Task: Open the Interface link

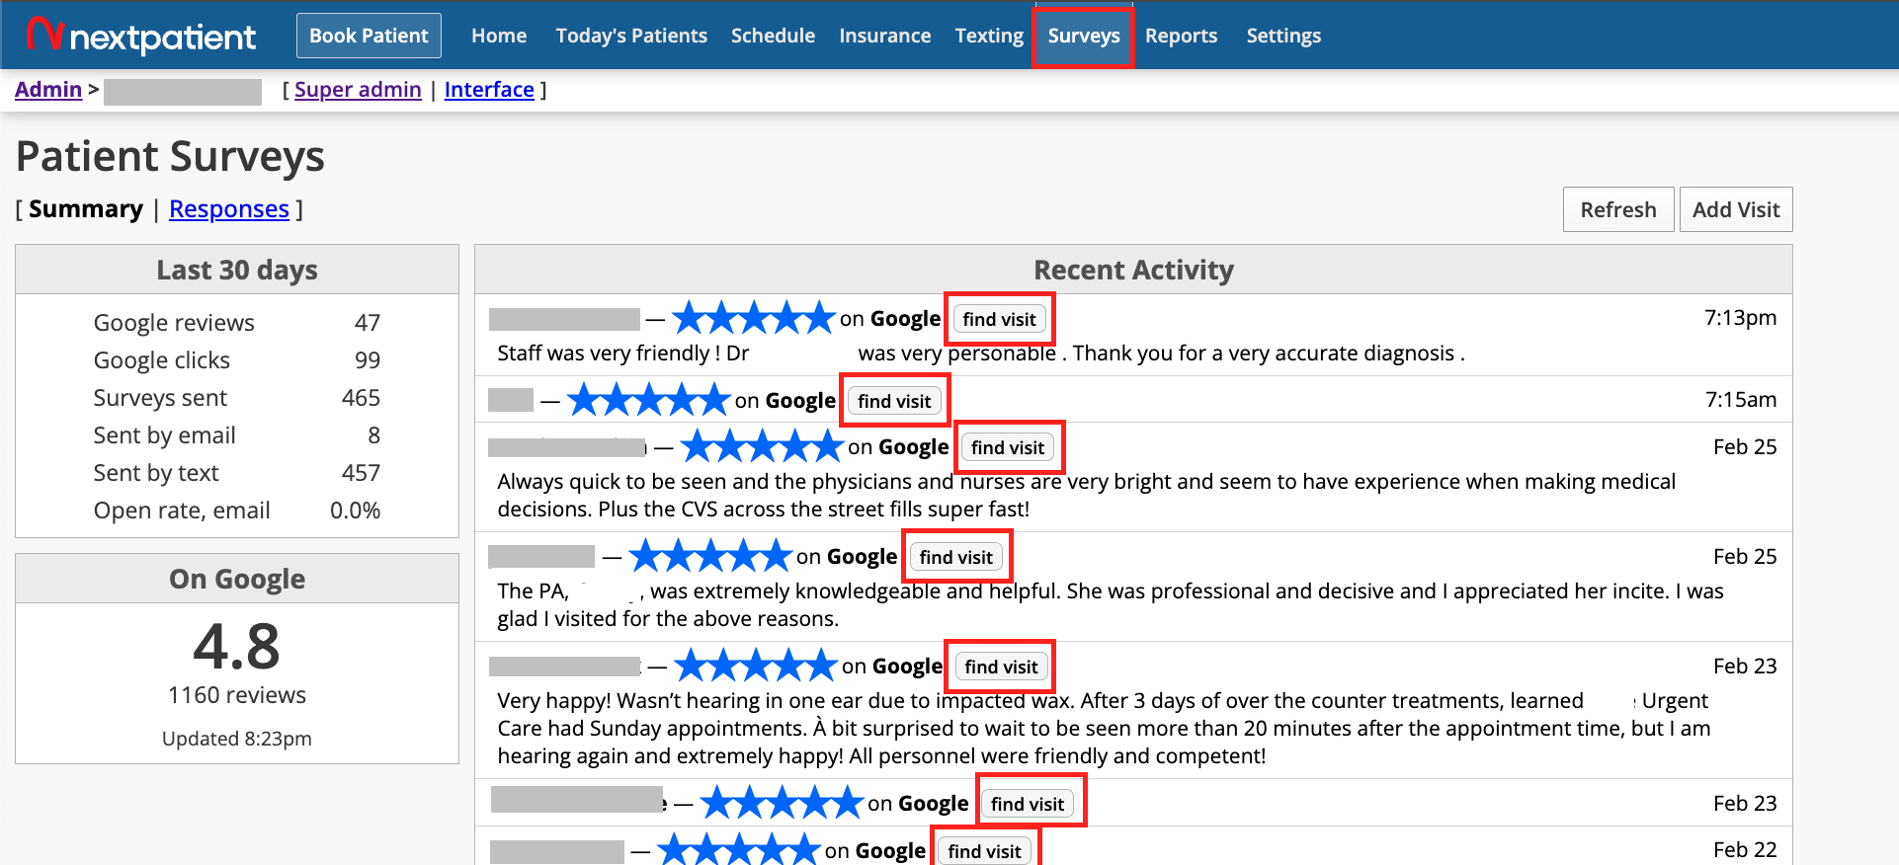Action: coord(489,89)
